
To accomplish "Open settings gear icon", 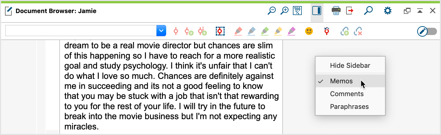I will click(388, 11).
